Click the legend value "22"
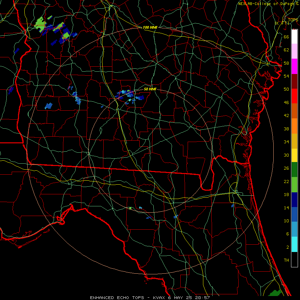Screen dimensions: 300x300 (x=286, y=181)
